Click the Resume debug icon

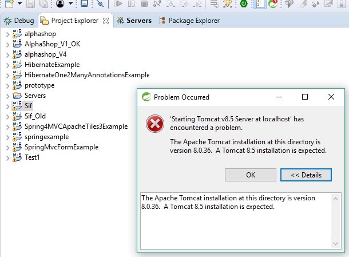click(x=118, y=3)
